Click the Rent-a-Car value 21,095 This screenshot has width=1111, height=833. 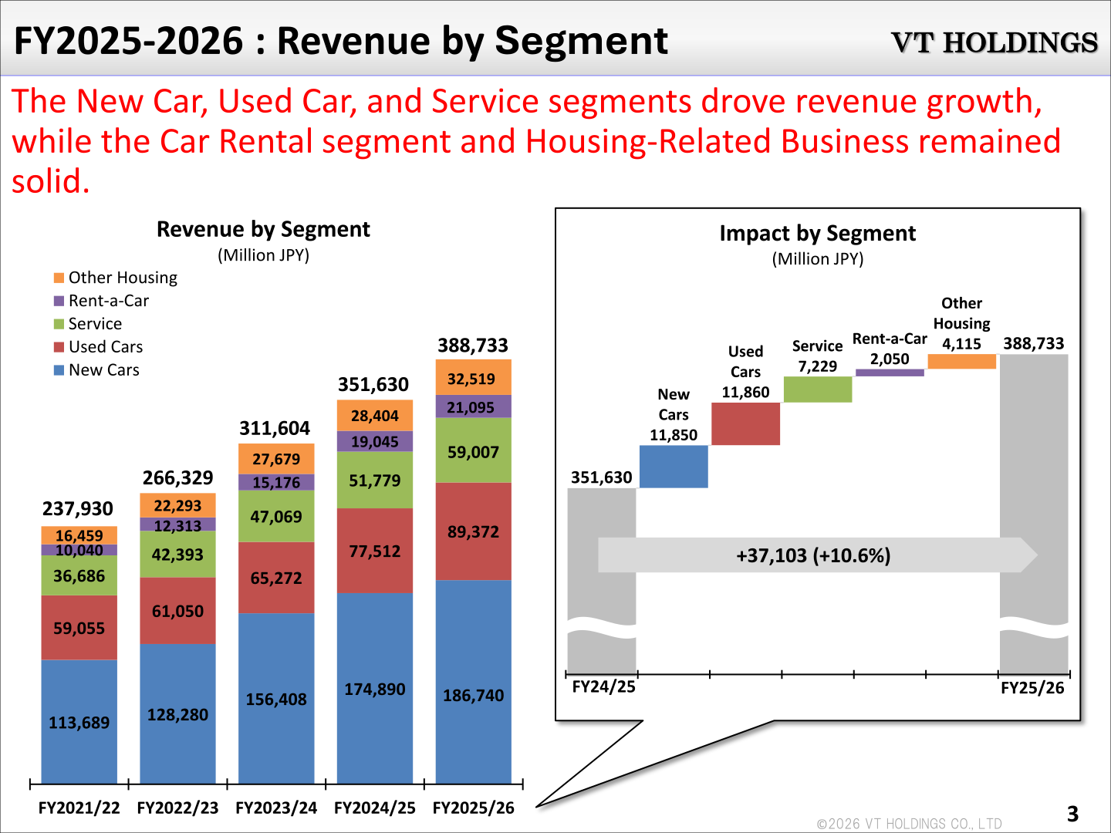tap(471, 407)
